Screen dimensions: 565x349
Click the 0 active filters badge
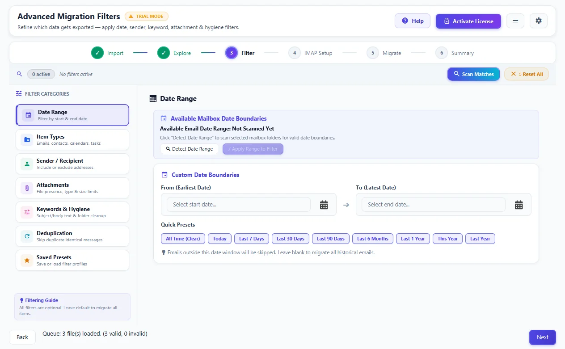coord(41,74)
